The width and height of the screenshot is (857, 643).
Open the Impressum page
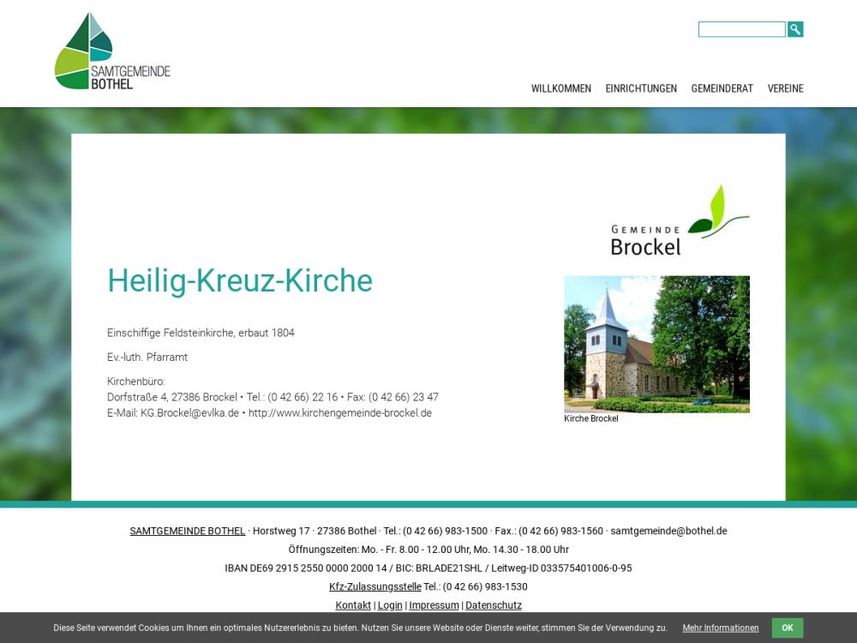[x=434, y=605]
